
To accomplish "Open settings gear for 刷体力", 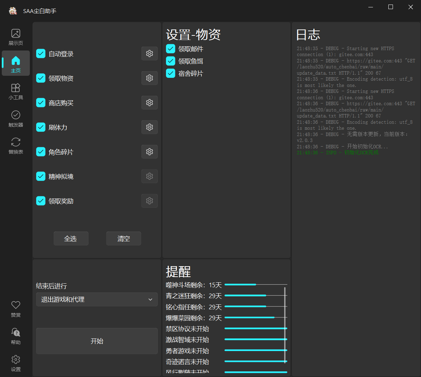I will [149, 127].
